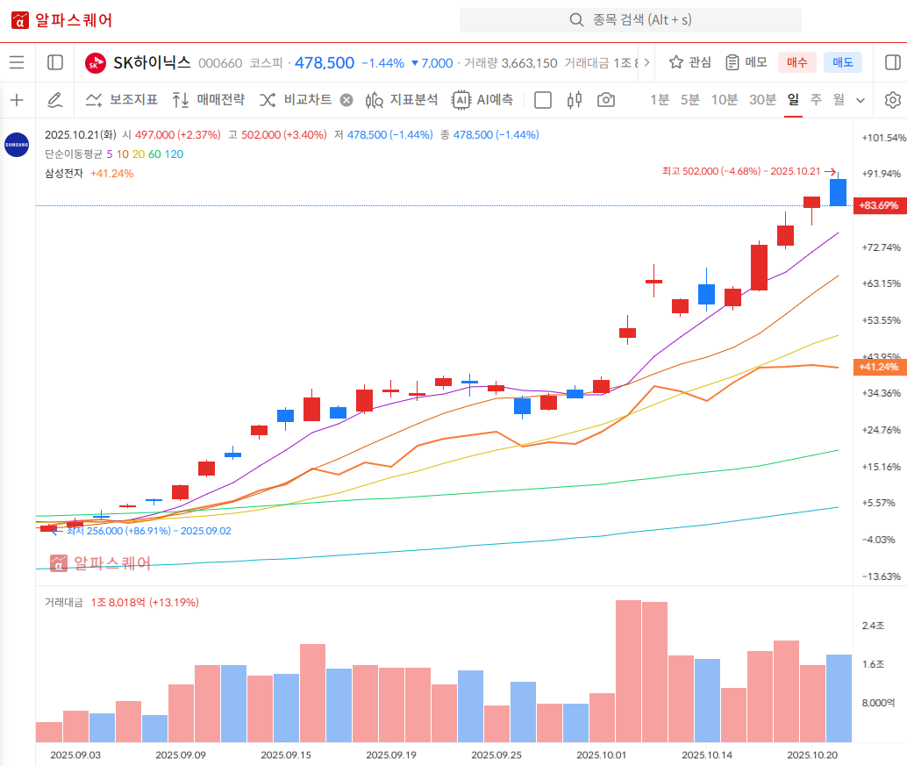Image resolution: width=907 pixels, height=766 pixels.
Task: Select the 30분 interval tab
Action: pos(762,100)
